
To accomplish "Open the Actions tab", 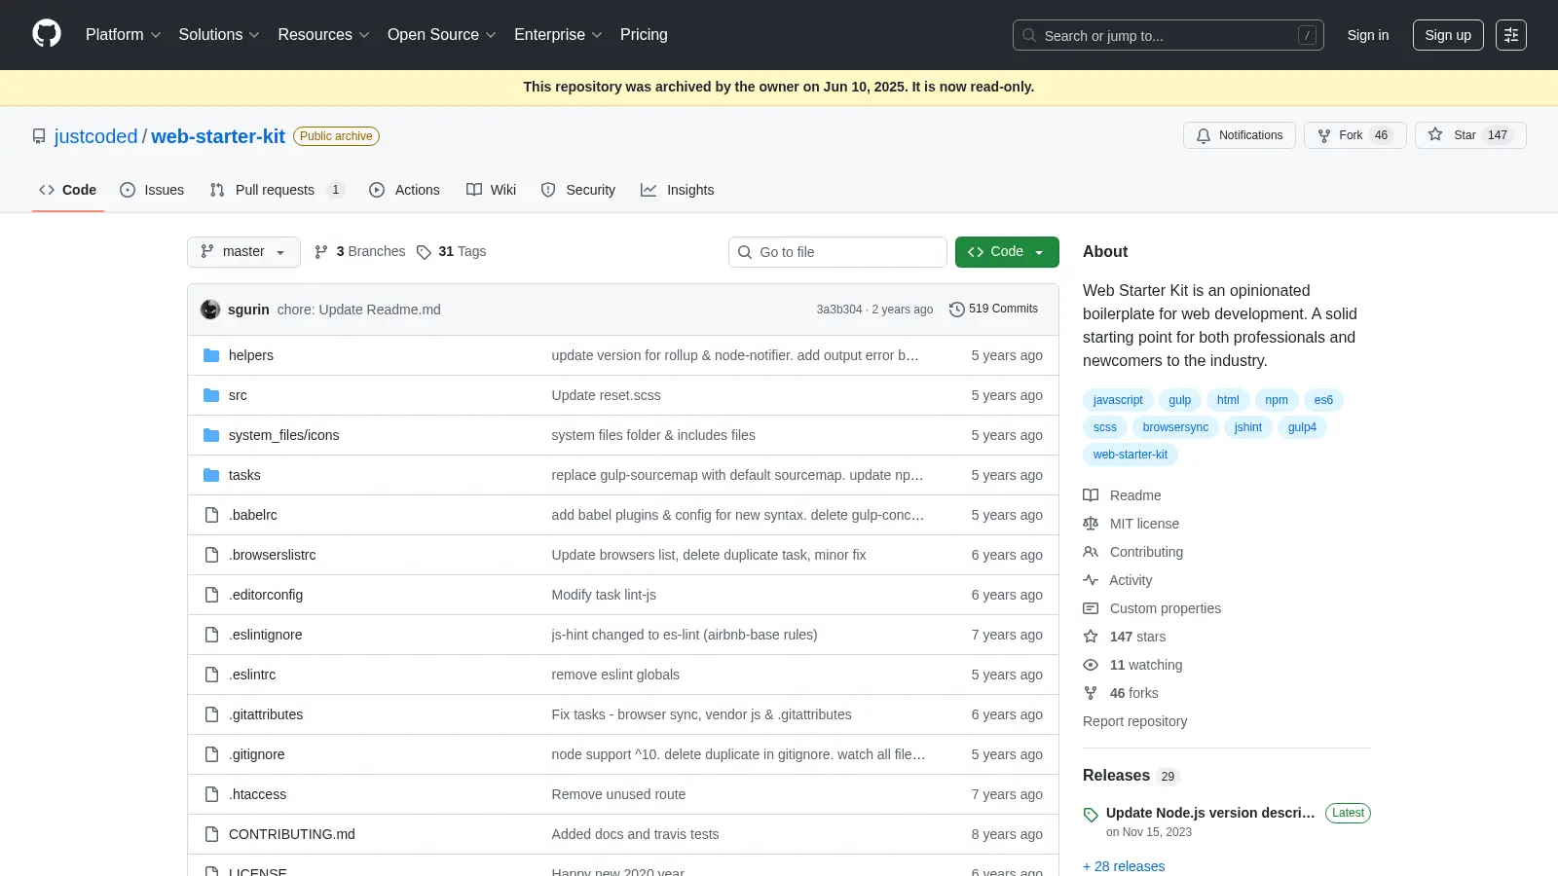I will pos(404,190).
